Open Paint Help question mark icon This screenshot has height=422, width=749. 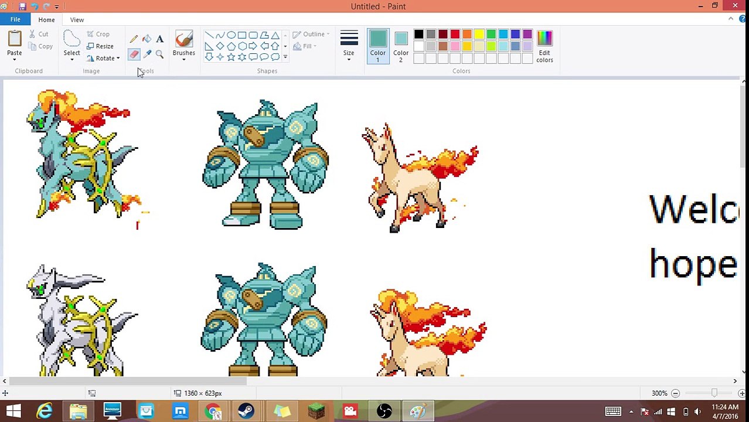(x=743, y=19)
